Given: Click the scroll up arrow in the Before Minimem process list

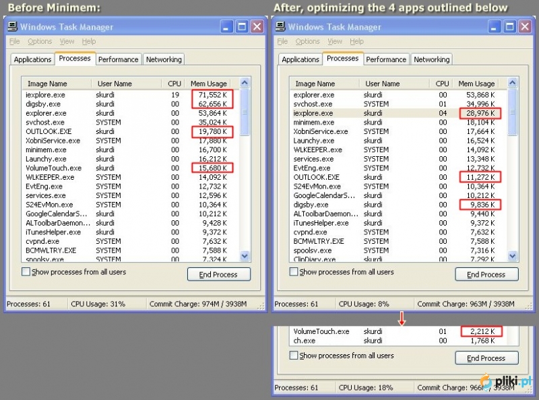Looking at the screenshot, I should (x=245, y=82).
